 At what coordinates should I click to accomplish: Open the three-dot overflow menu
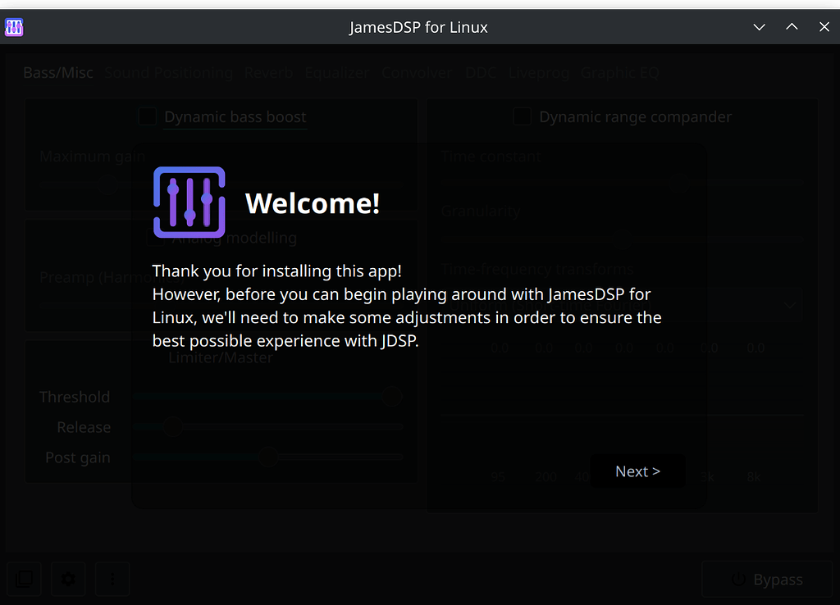pyautogui.click(x=113, y=580)
